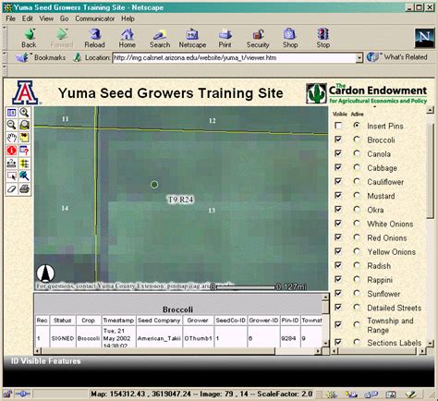Click the Search toolbar button
Image resolution: width=438 pixels, height=401 pixels.
[x=160, y=38]
